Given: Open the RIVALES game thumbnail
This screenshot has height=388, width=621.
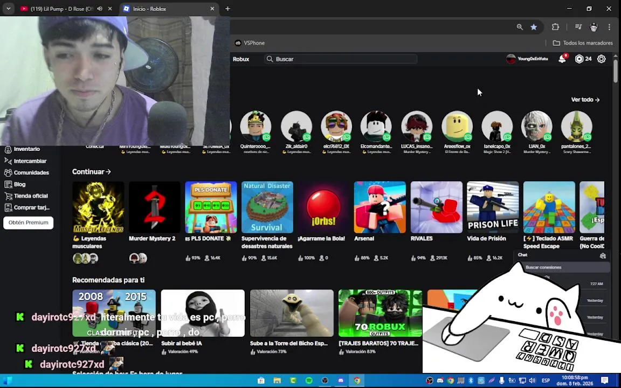Looking at the screenshot, I should pyautogui.click(x=437, y=207).
